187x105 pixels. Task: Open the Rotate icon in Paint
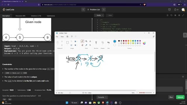tap(75, 41)
